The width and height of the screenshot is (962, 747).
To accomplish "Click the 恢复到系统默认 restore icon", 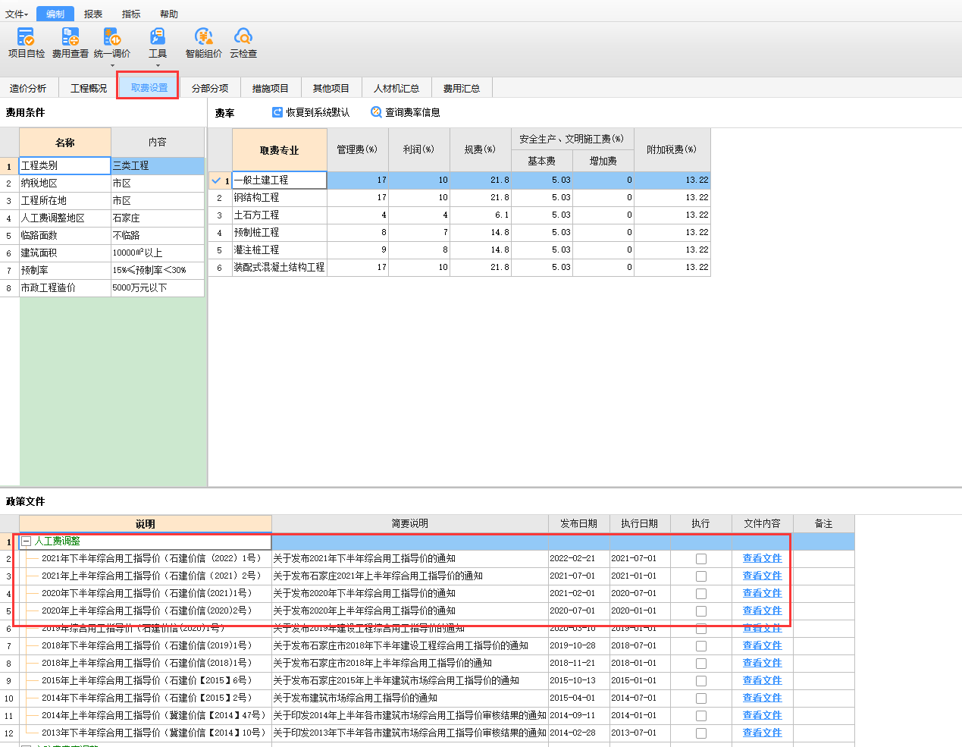I will [x=277, y=112].
